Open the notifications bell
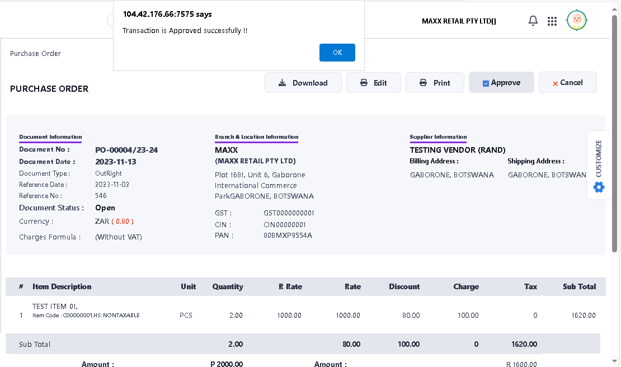Screen dimensions: 621x367 pyautogui.click(x=533, y=21)
